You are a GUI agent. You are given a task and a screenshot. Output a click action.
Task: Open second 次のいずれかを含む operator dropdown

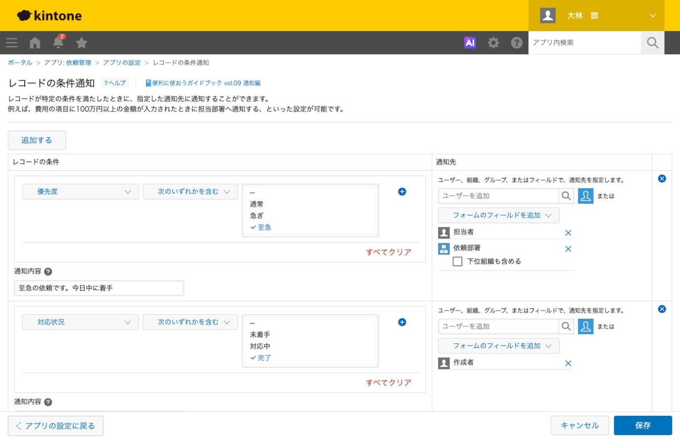coord(190,322)
